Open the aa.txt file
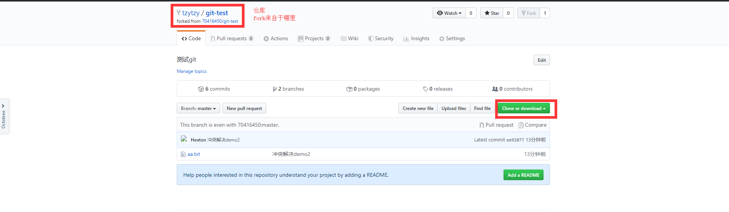Viewport: 729px width, 212px height. pyautogui.click(x=193, y=154)
